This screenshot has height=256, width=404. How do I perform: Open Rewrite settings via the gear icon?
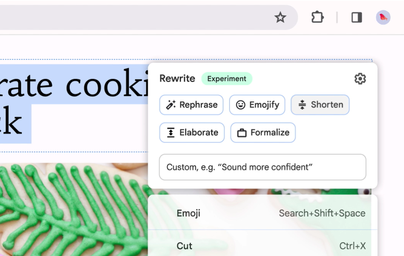360,79
